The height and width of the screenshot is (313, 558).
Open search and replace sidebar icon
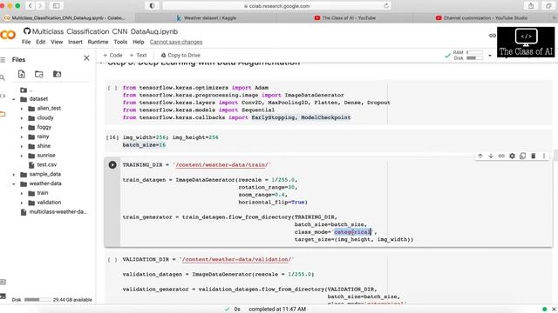click(x=3, y=77)
